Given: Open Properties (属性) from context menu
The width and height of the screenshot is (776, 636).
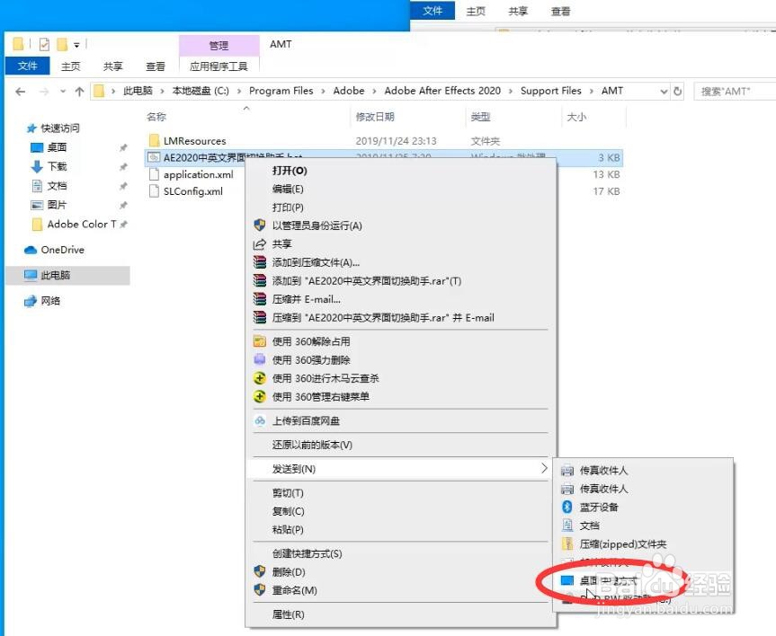Looking at the screenshot, I should pyautogui.click(x=288, y=614).
